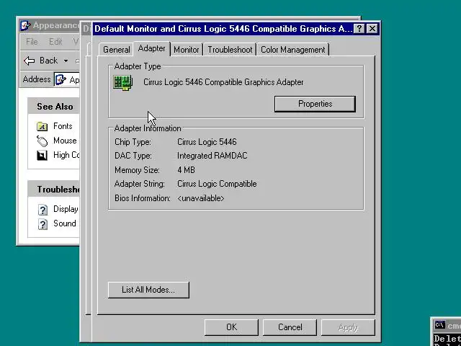Click the question-mark help button in title bar
Image resolution: width=461 pixels, height=346 pixels.
coord(359,29)
